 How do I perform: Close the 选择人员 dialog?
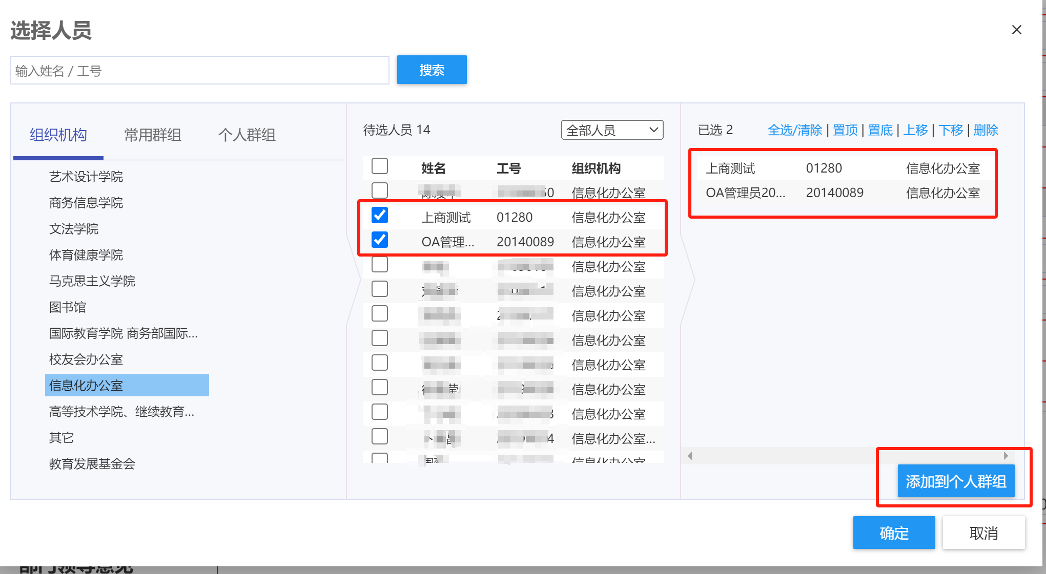[x=1016, y=30]
